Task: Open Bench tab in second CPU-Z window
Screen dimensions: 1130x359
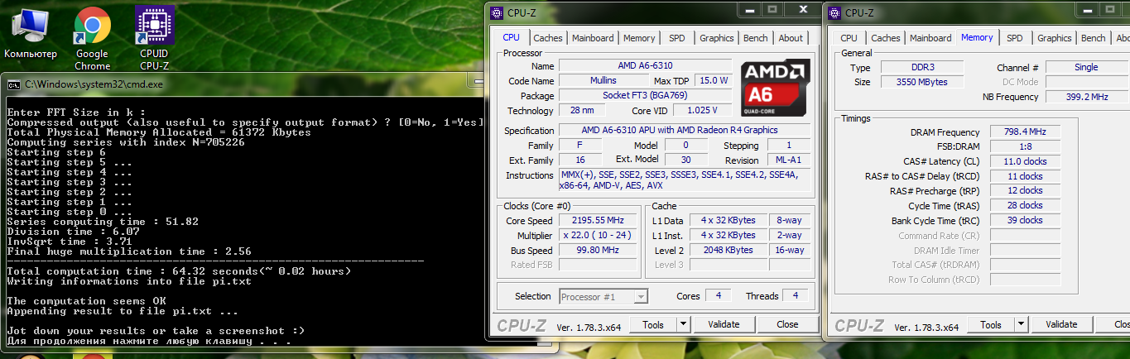Action: point(1094,38)
